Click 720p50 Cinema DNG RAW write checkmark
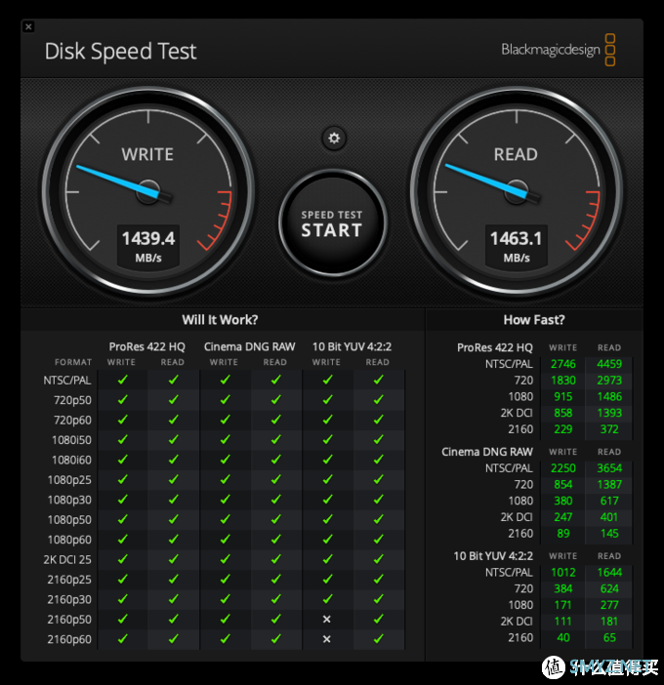The width and height of the screenshot is (664, 685). click(226, 400)
